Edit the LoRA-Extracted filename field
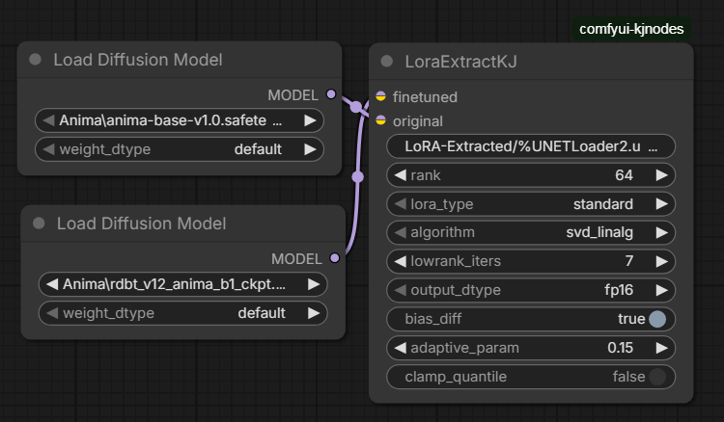The image size is (724, 422). (x=531, y=146)
